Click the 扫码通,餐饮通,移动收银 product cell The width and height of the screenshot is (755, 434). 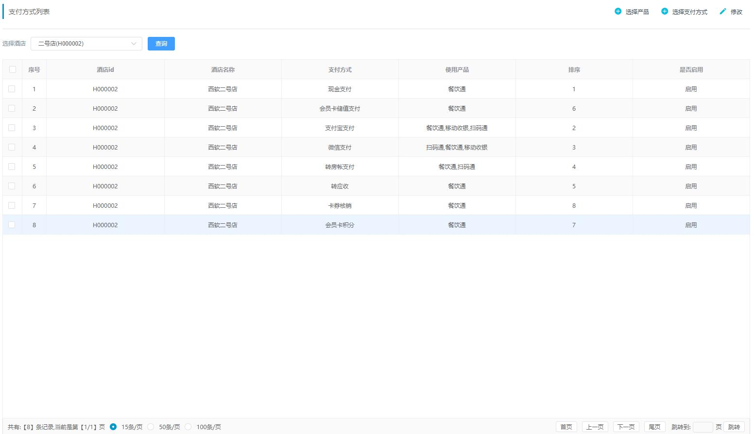point(457,147)
